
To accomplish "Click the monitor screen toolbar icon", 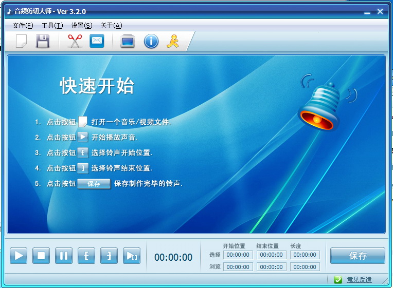I will (x=128, y=41).
